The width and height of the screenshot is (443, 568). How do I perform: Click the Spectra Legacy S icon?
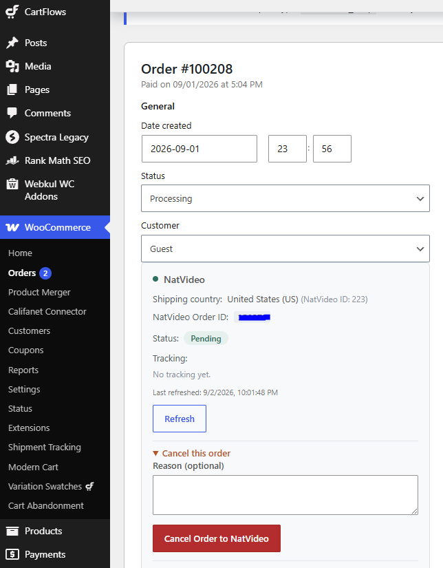tap(12, 137)
